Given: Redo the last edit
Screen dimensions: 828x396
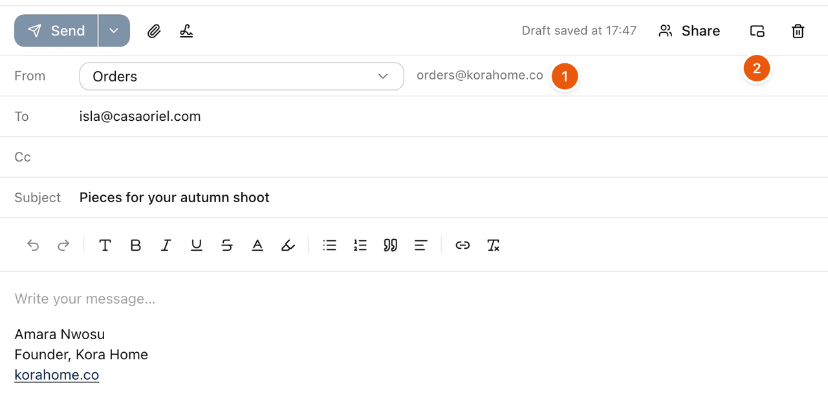Looking at the screenshot, I should 63,245.
